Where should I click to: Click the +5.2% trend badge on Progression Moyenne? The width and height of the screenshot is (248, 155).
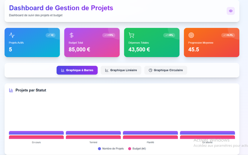[228, 35]
